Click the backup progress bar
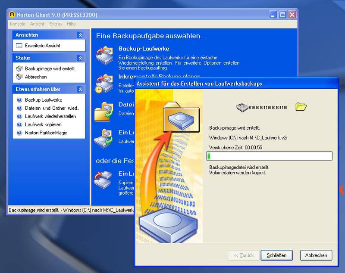 269,156
